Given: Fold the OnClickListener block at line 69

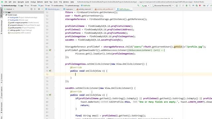Looking at the screenshot, I should tap(54, 64).
